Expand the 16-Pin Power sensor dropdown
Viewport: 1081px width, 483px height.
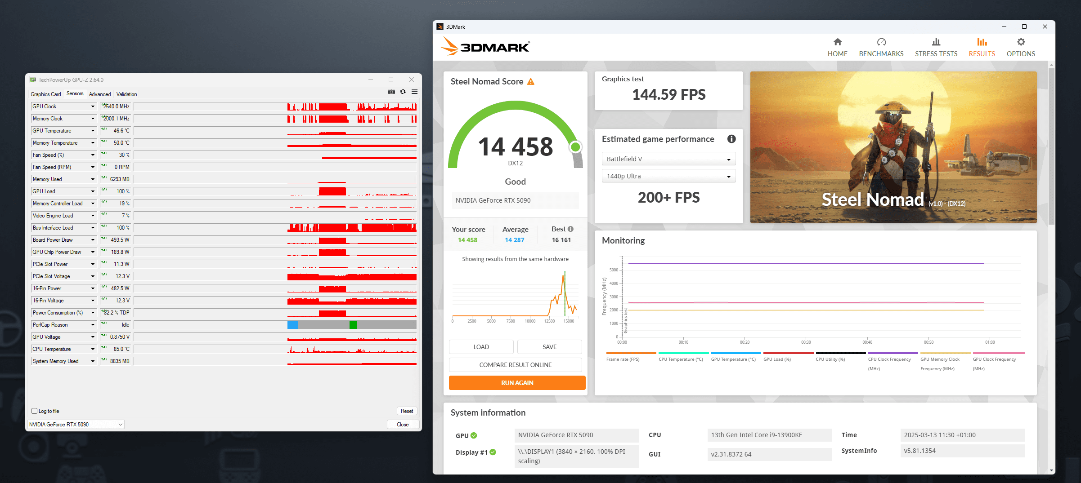(x=93, y=288)
